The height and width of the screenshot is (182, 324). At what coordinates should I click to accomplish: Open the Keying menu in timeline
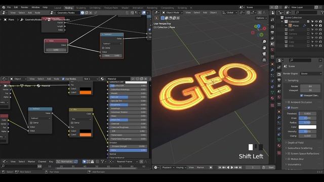point(181,167)
